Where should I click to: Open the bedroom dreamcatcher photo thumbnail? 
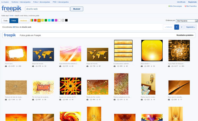pyautogui.click(x=148, y=84)
